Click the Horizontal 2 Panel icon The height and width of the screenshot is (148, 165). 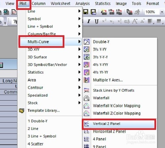(x=86, y=132)
